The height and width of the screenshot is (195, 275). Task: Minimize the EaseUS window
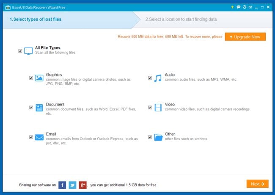point(256,7)
